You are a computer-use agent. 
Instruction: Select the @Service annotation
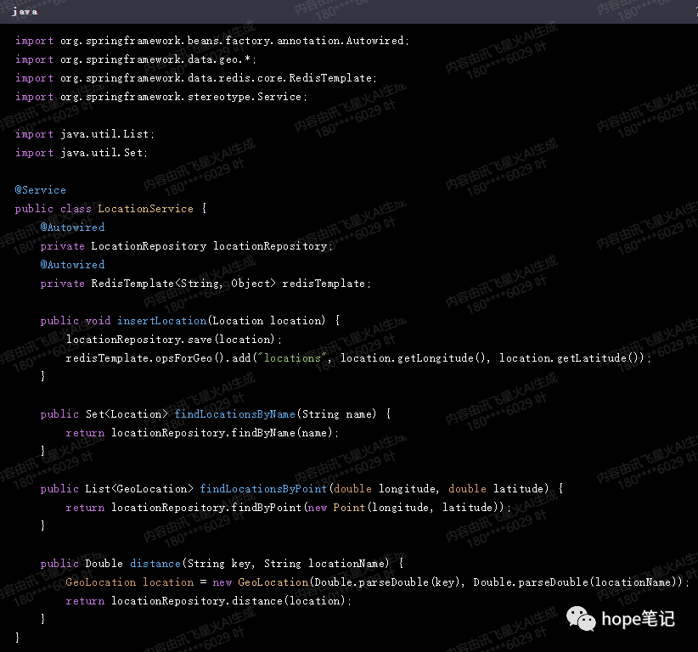[40, 189]
